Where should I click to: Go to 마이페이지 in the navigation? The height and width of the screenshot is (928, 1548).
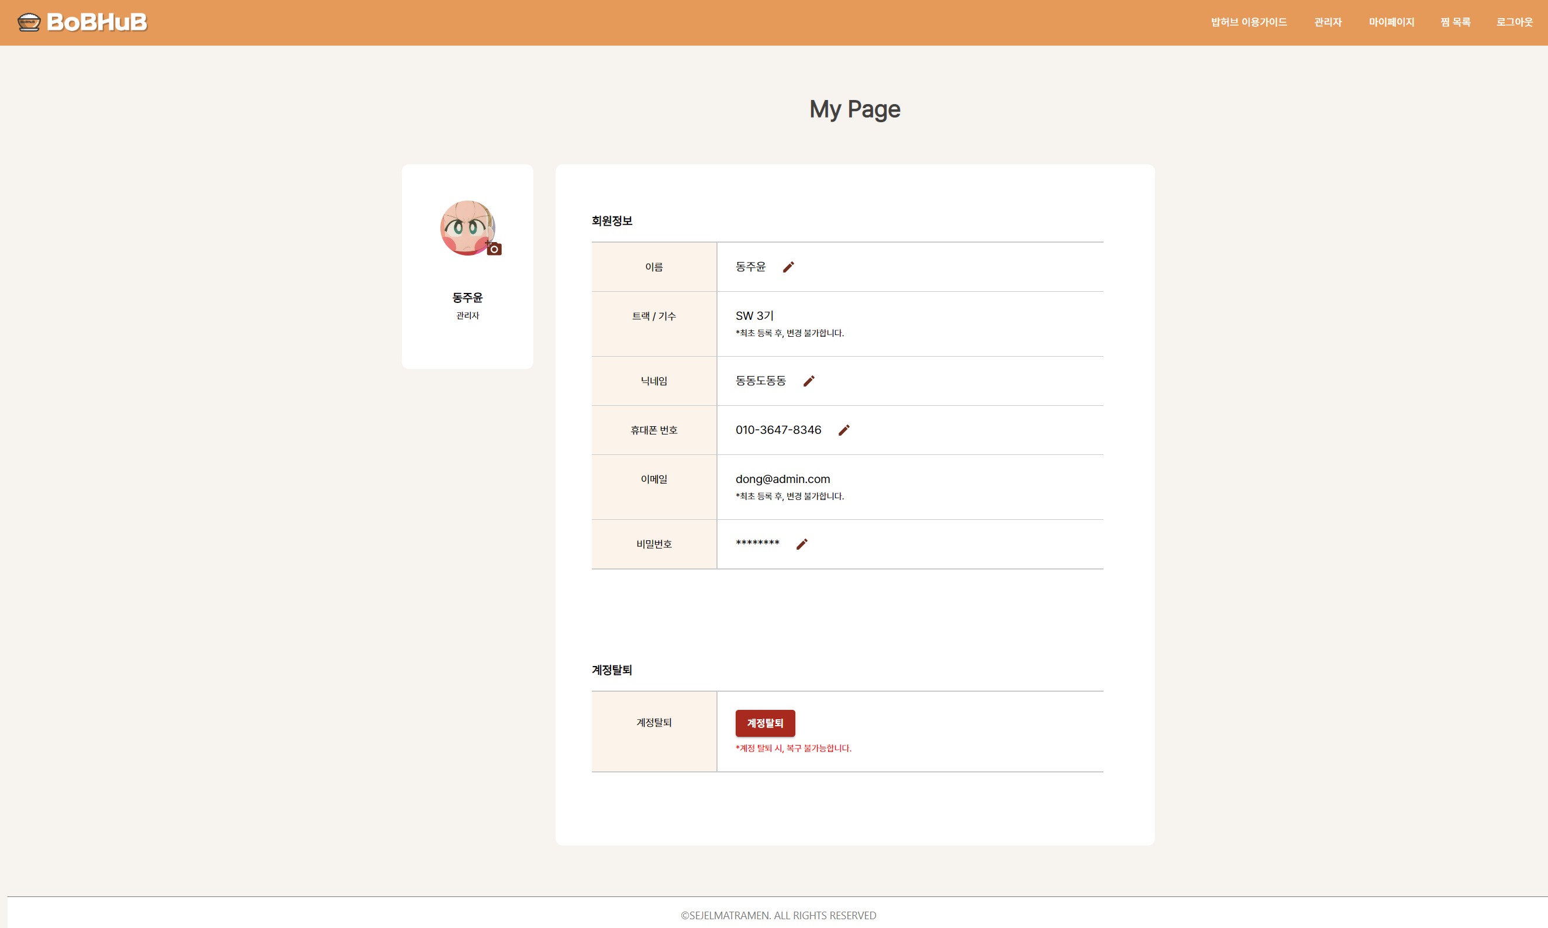click(1391, 22)
